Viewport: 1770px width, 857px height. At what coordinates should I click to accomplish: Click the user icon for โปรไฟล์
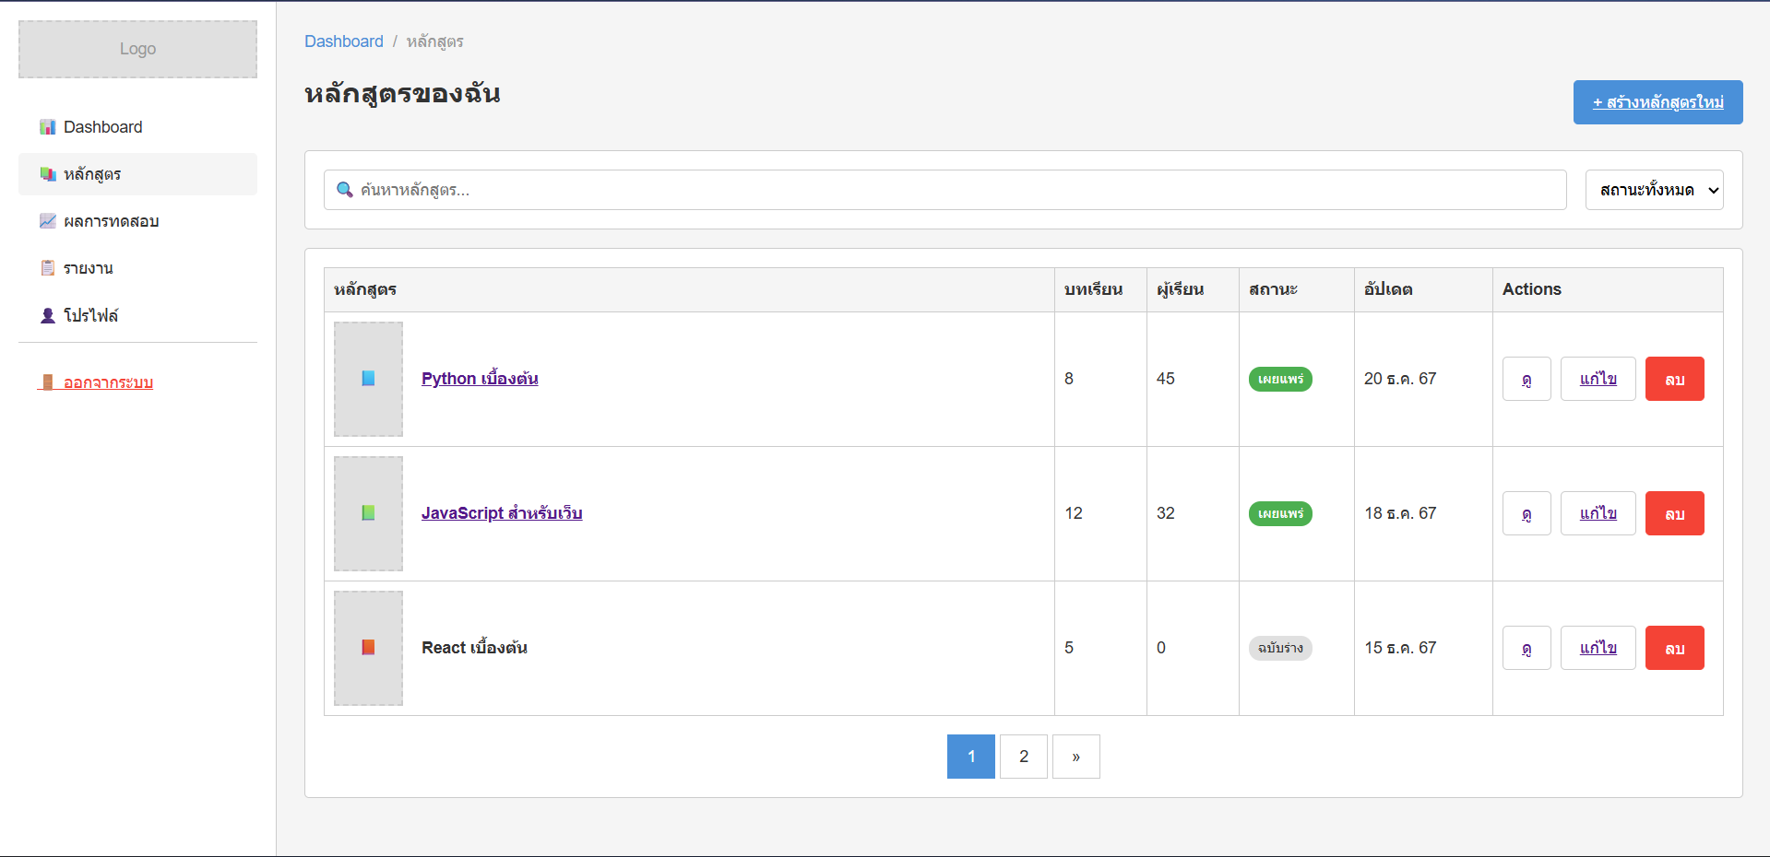pyautogui.click(x=48, y=315)
